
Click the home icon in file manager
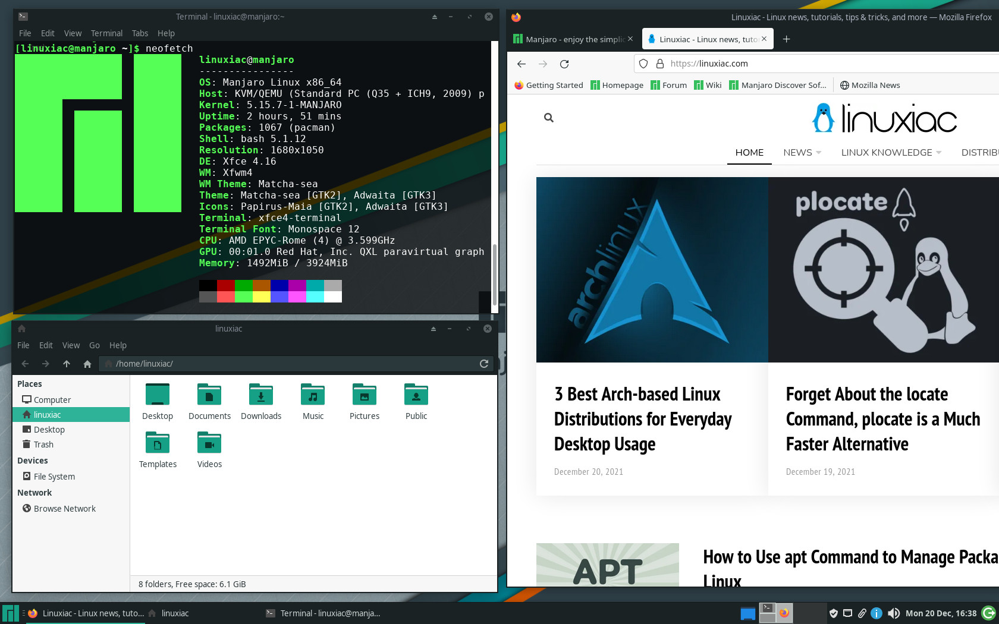[x=87, y=364]
